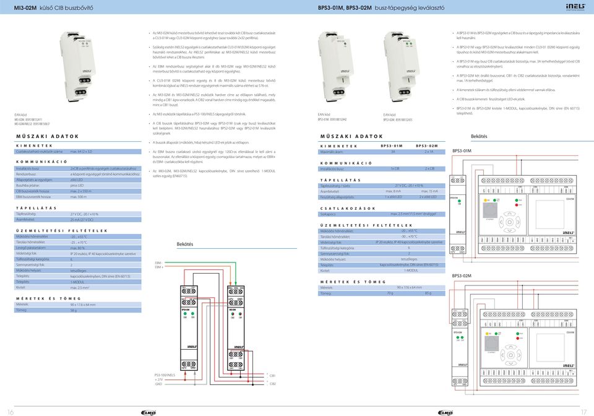
Task: Click the '2 x 1A' maximum current value
Action: pos(429,152)
